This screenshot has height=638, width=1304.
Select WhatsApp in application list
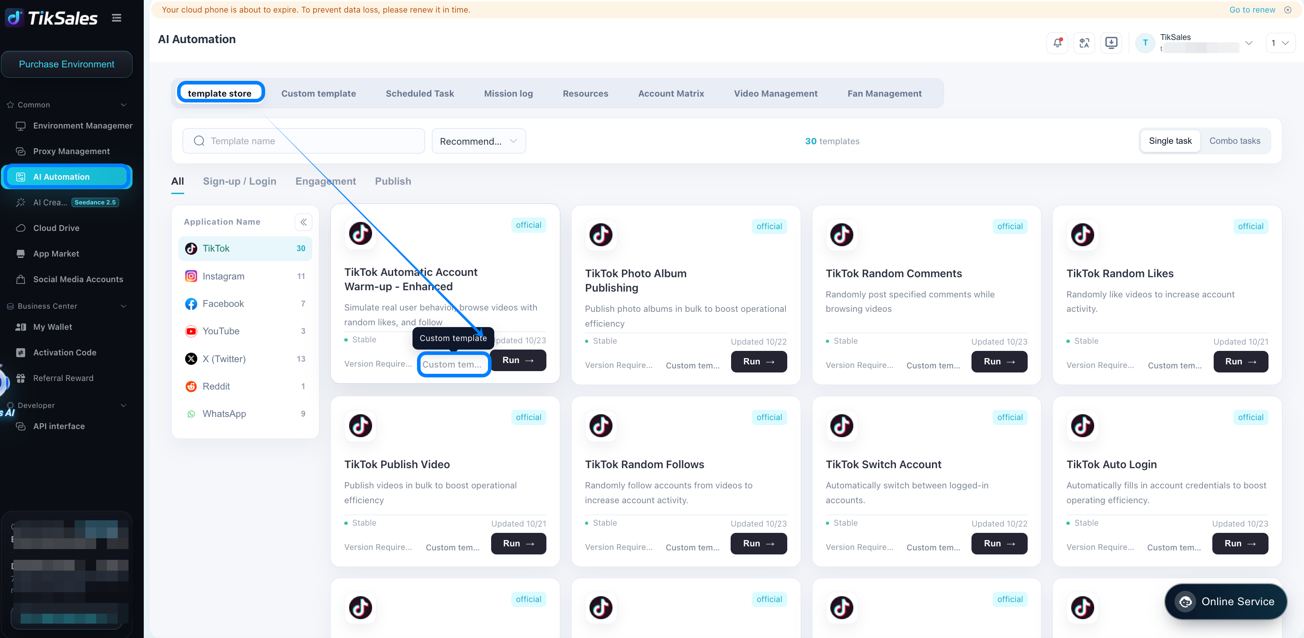click(245, 414)
